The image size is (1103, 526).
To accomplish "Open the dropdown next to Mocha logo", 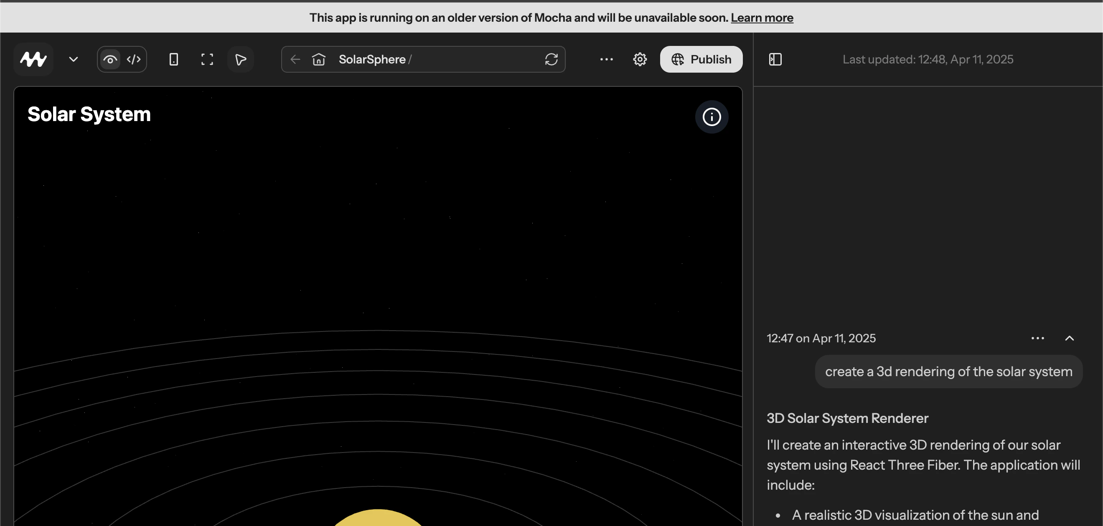I will click(x=74, y=59).
